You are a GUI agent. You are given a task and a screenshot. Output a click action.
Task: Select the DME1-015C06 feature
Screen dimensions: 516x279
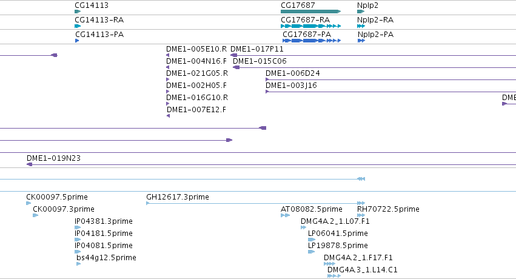[260, 61]
